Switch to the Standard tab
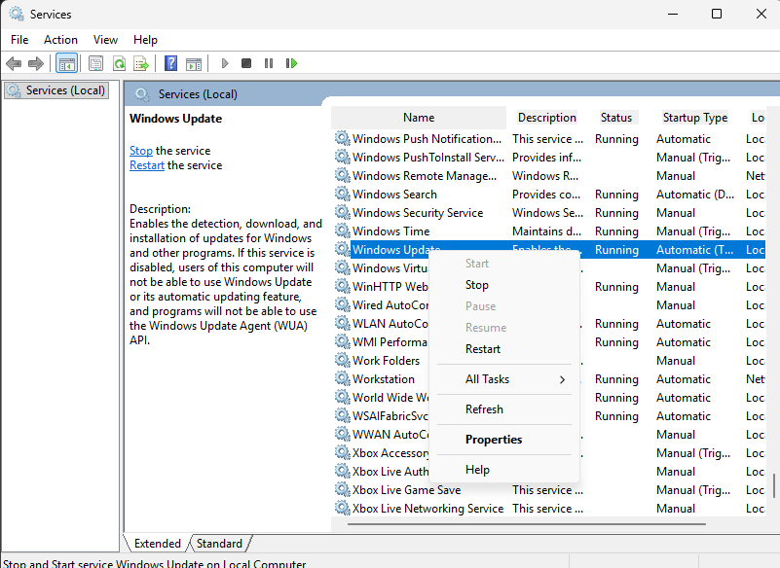This screenshot has width=780, height=568. click(219, 543)
